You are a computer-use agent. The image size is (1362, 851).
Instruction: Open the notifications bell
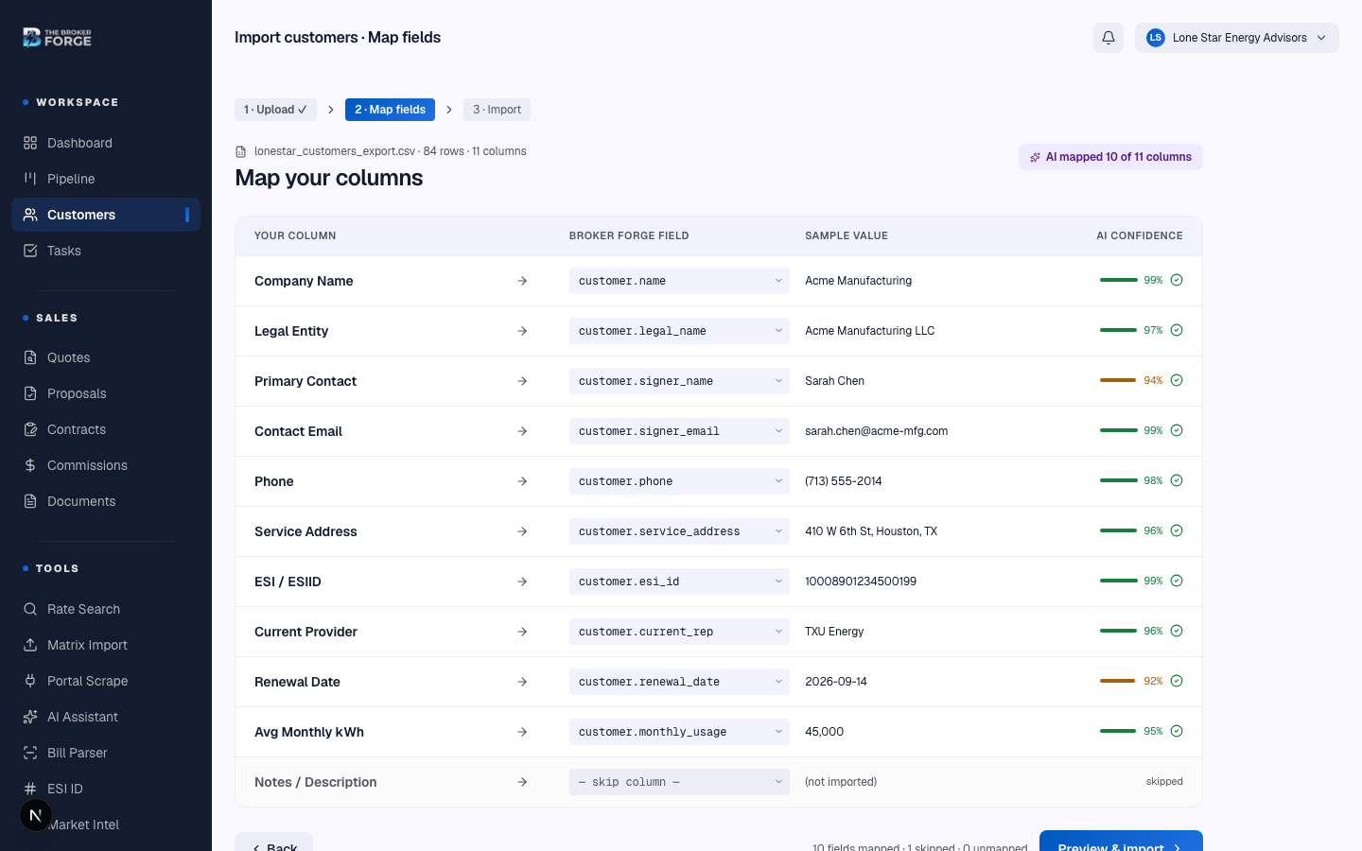click(1109, 38)
